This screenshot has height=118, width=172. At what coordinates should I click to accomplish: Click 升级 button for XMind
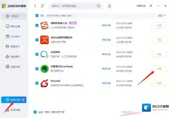coord(159,40)
